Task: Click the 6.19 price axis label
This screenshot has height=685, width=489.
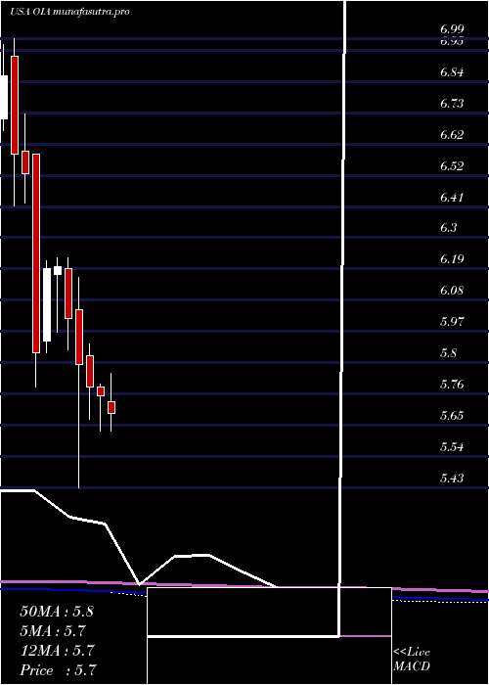Action: pos(452,259)
